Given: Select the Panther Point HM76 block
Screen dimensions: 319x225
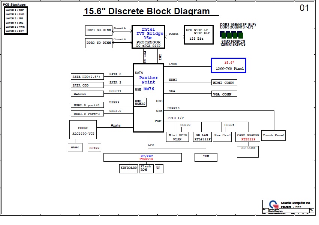Looking at the screenshot, I should tap(148, 98).
